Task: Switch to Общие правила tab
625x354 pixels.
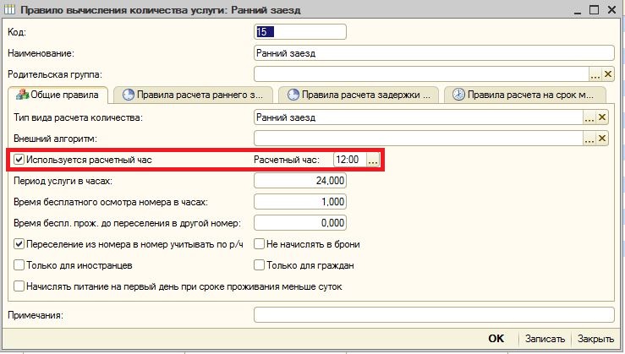Action: click(x=58, y=95)
